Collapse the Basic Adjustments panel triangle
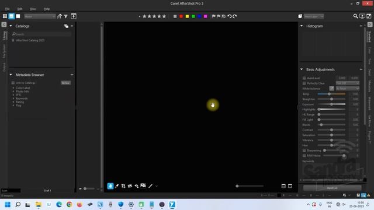374x210 pixels. (302, 69)
